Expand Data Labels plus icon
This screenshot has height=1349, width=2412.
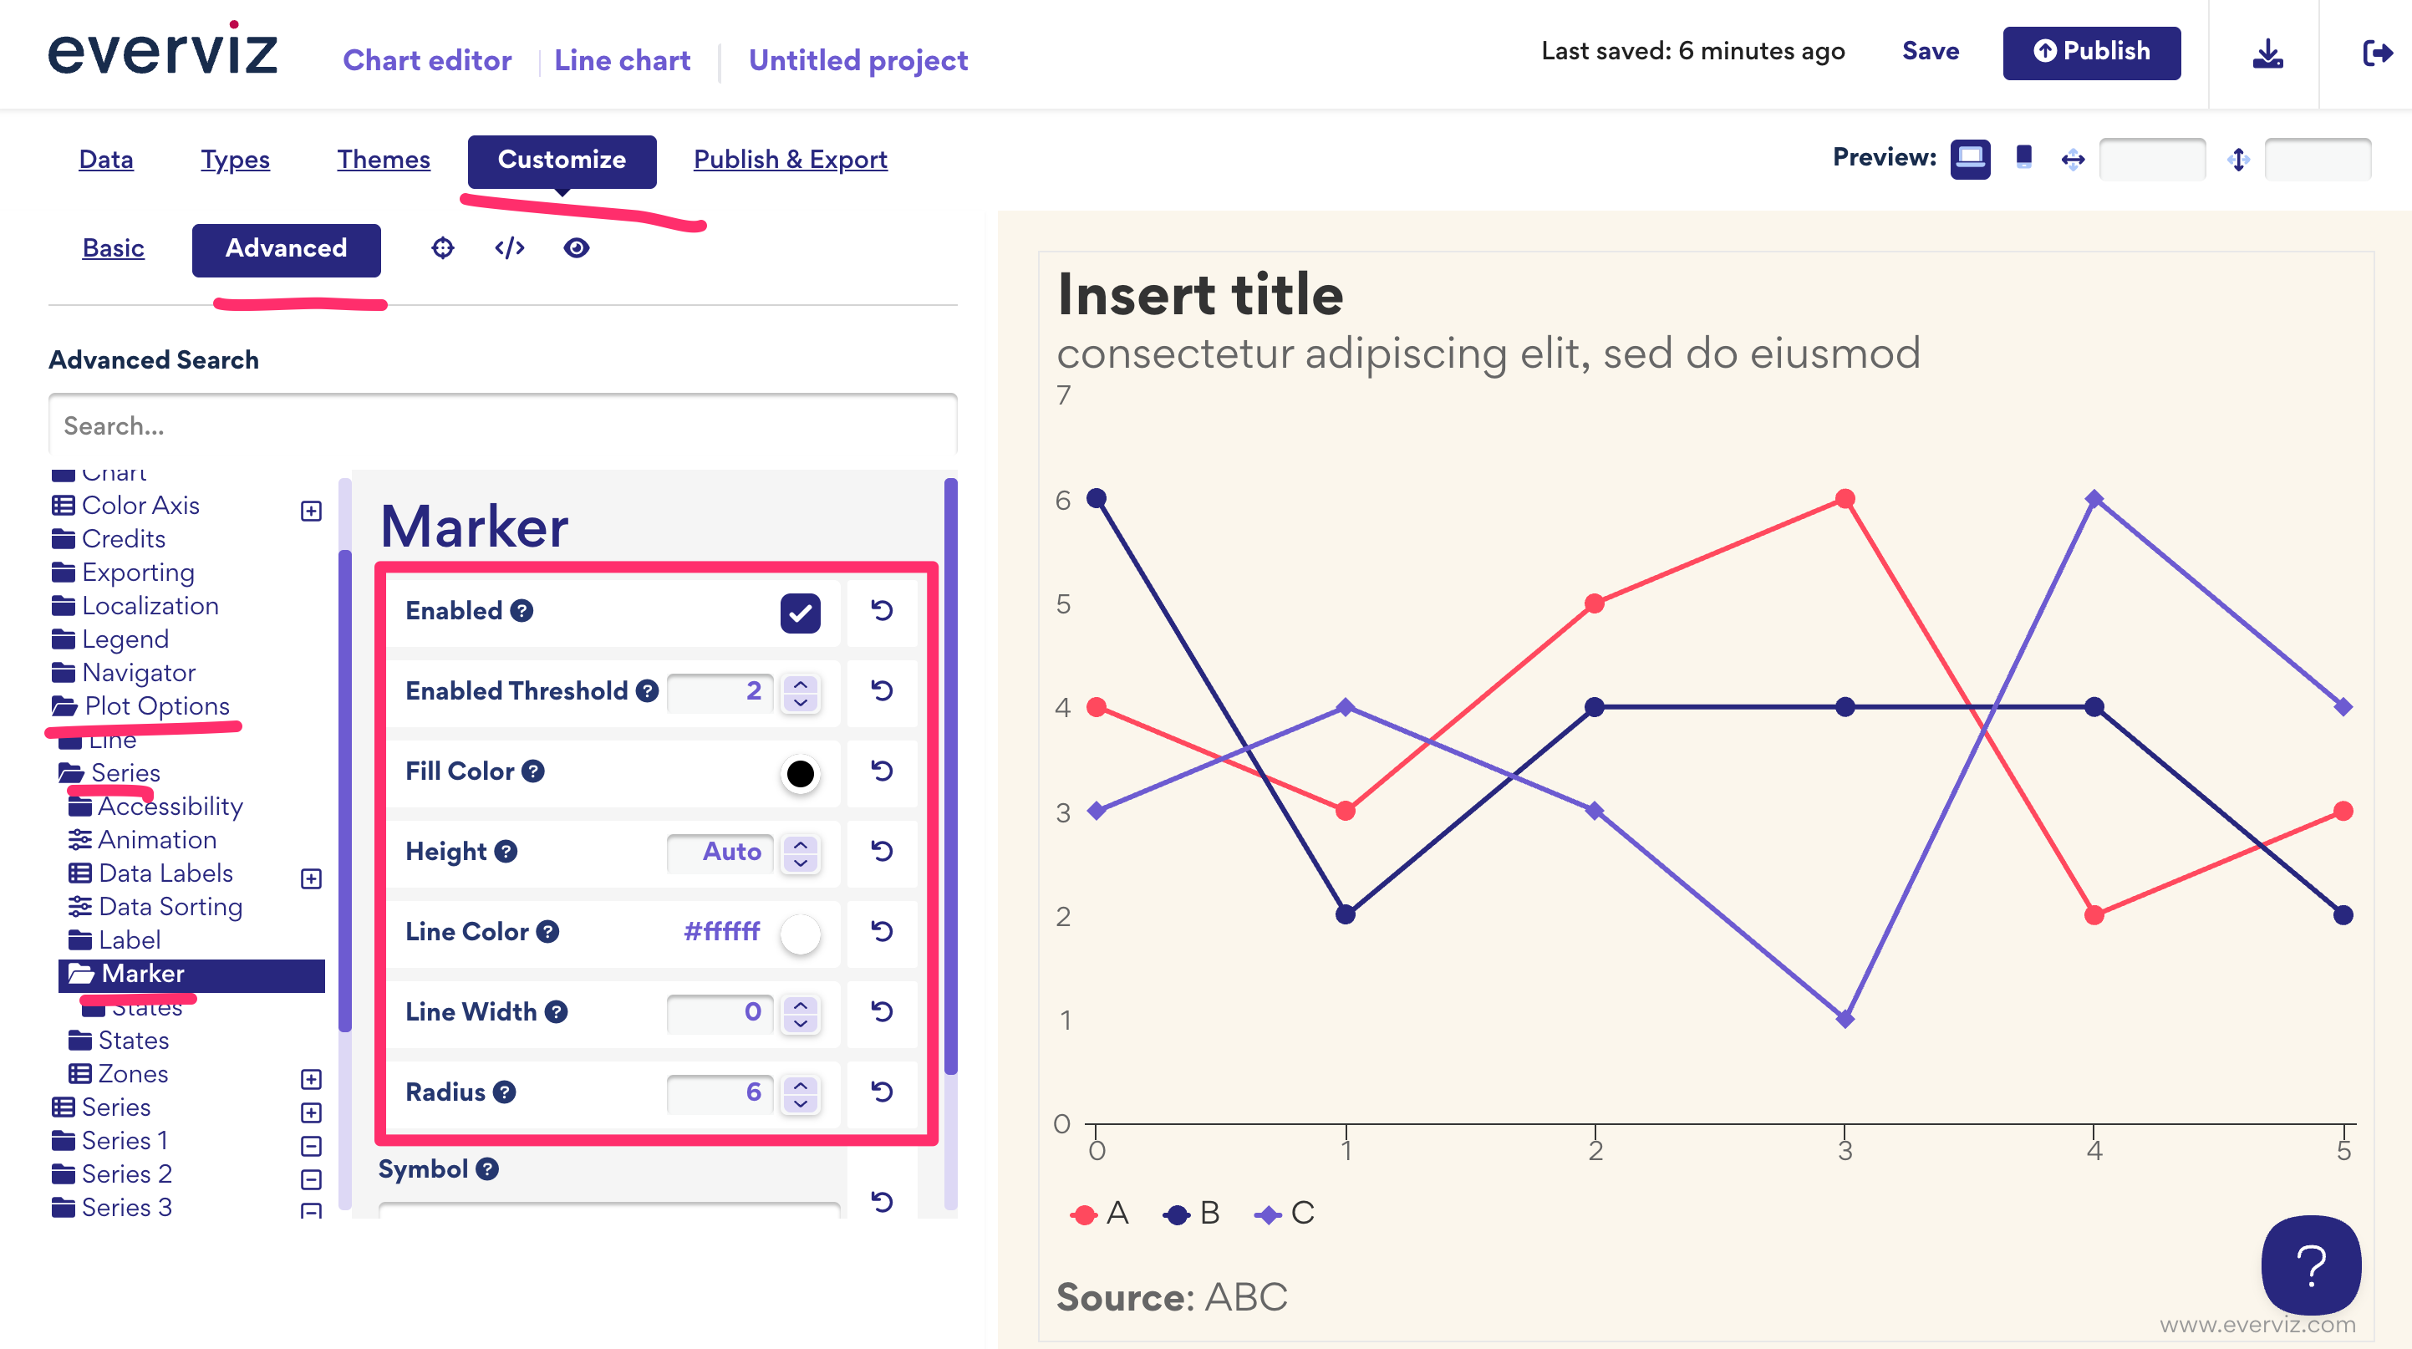(311, 878)
